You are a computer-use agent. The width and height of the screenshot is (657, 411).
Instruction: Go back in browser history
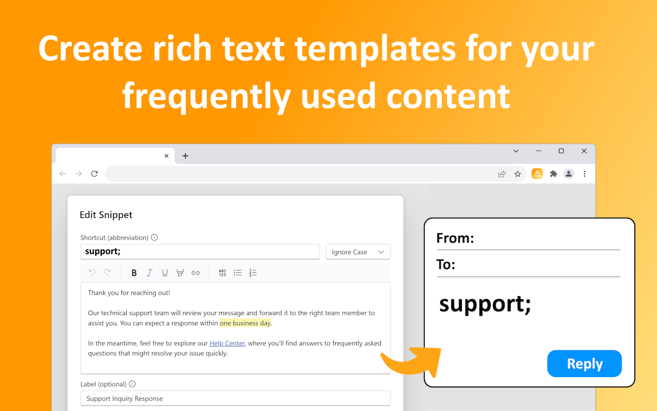[63, 174]
